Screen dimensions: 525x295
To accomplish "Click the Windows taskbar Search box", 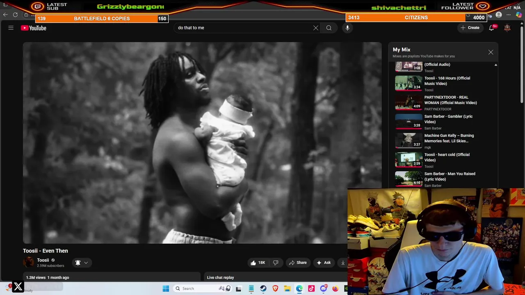I will (x=203, y=288).
